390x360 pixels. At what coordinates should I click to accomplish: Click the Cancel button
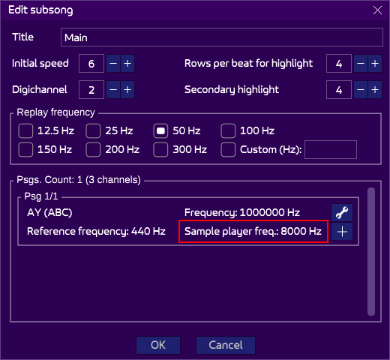226,345
